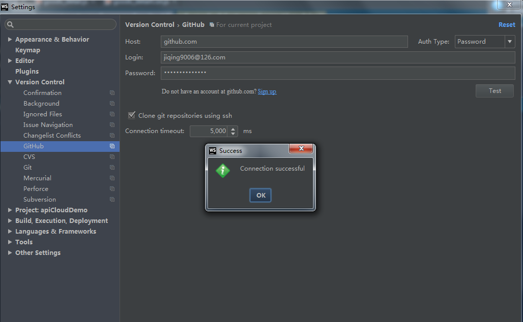Select Perforce settings page
523x322 pixels.
(x=36, y=189)
